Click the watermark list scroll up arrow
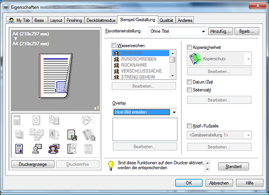The image size is (269, 195). [173, 53]
